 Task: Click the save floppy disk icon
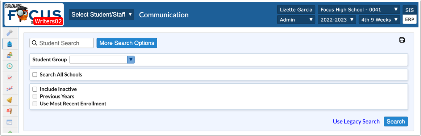(x=402, y=40)
